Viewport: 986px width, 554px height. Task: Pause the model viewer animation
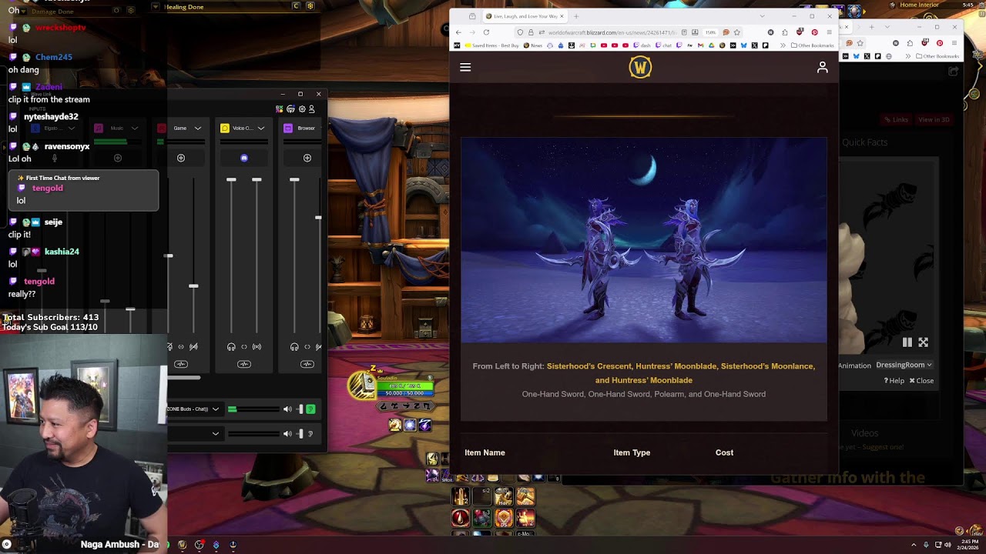click(x=907, y=342)
